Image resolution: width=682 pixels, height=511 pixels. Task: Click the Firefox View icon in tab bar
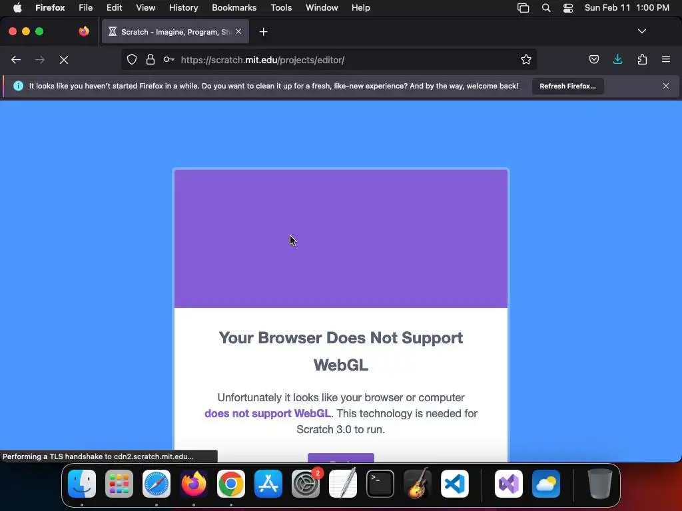pos(84,31)
